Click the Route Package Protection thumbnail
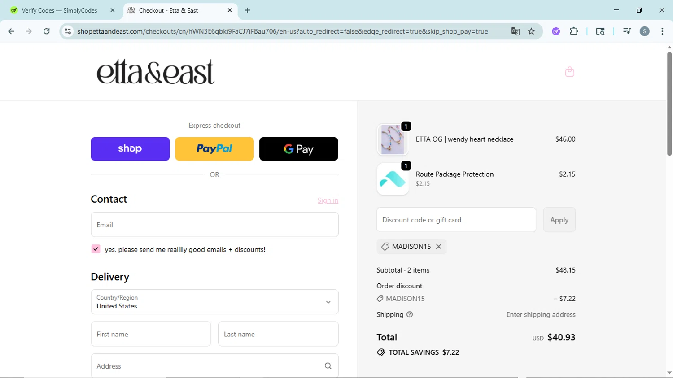This screenshot has height=378, width=673. [393, 179]
